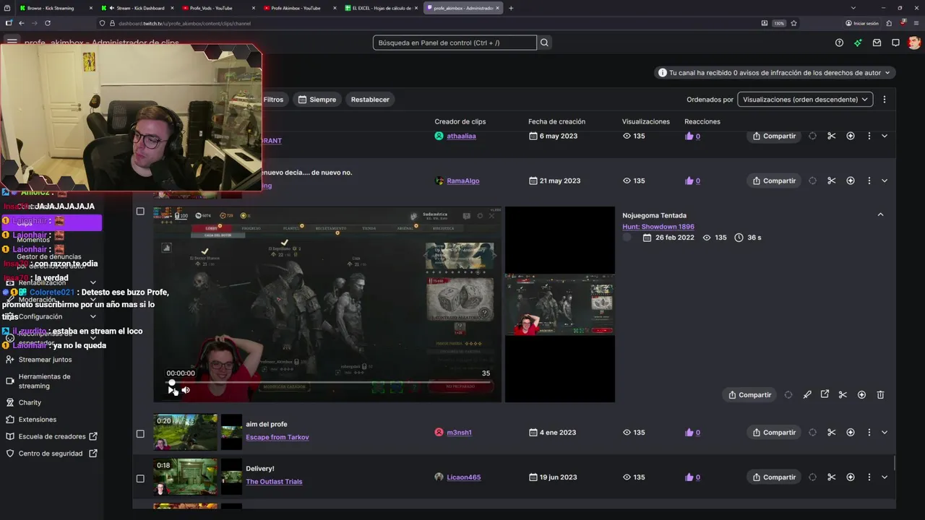This screenshot has width=925, height=520.
Task: Select the checkbox for the expanded Hunt clip
Action: (x=140, y=212)
